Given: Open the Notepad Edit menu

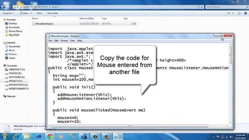Looking at the screenshot, I should point(56,40).
